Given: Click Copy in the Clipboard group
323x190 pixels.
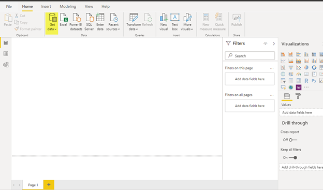Looking at the screenshot, I should 21,22.
